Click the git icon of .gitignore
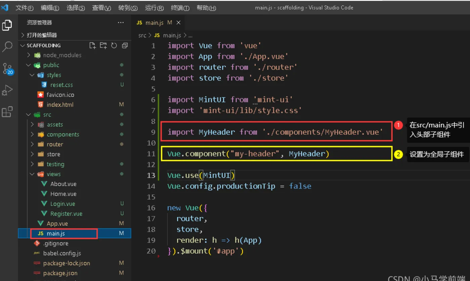Image resolution: width=470 pixels, height=281 pixels. click(37, 243)
